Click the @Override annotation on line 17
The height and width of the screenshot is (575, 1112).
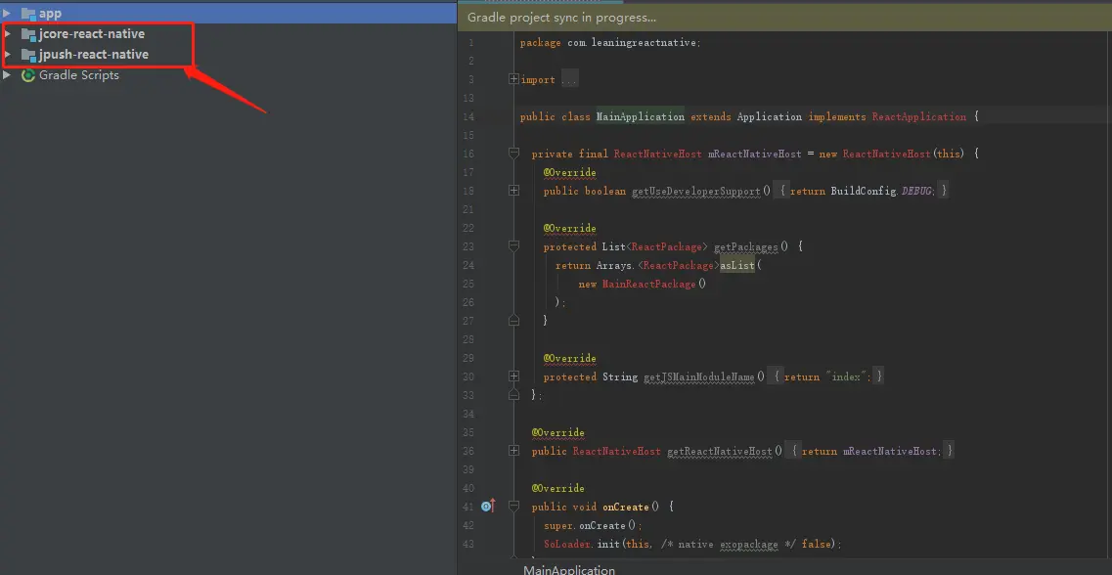pyautogui.click(x=569, y=172)
